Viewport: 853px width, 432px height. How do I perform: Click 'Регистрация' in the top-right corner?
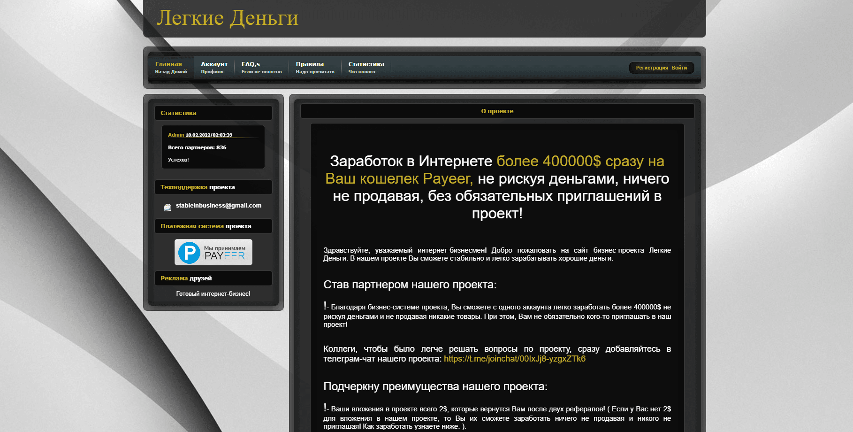coord(652,68)
